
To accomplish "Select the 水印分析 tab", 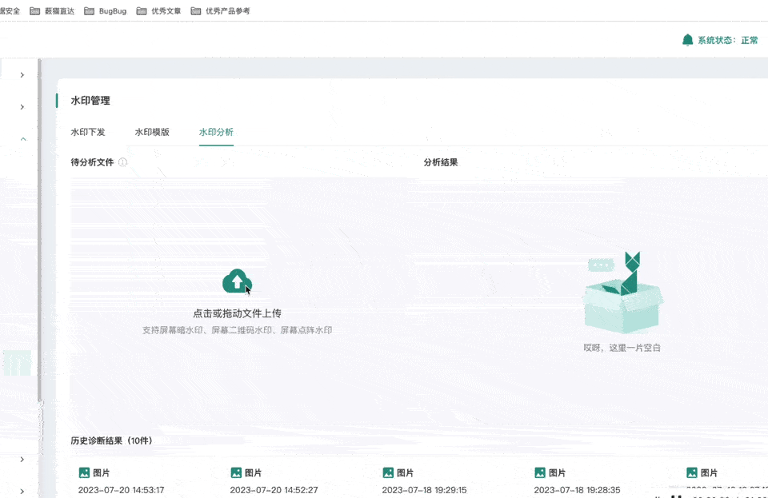I will (216, 132).
